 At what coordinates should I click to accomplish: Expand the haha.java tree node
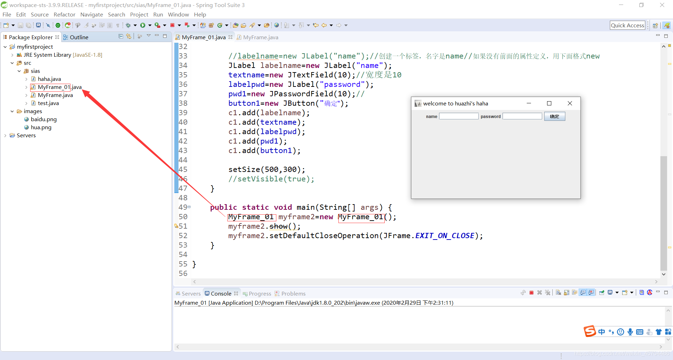(26, 79)
